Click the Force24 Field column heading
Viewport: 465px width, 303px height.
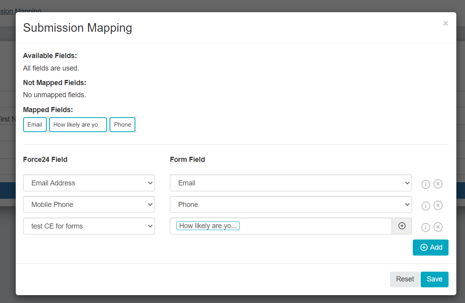coord(45,160)
